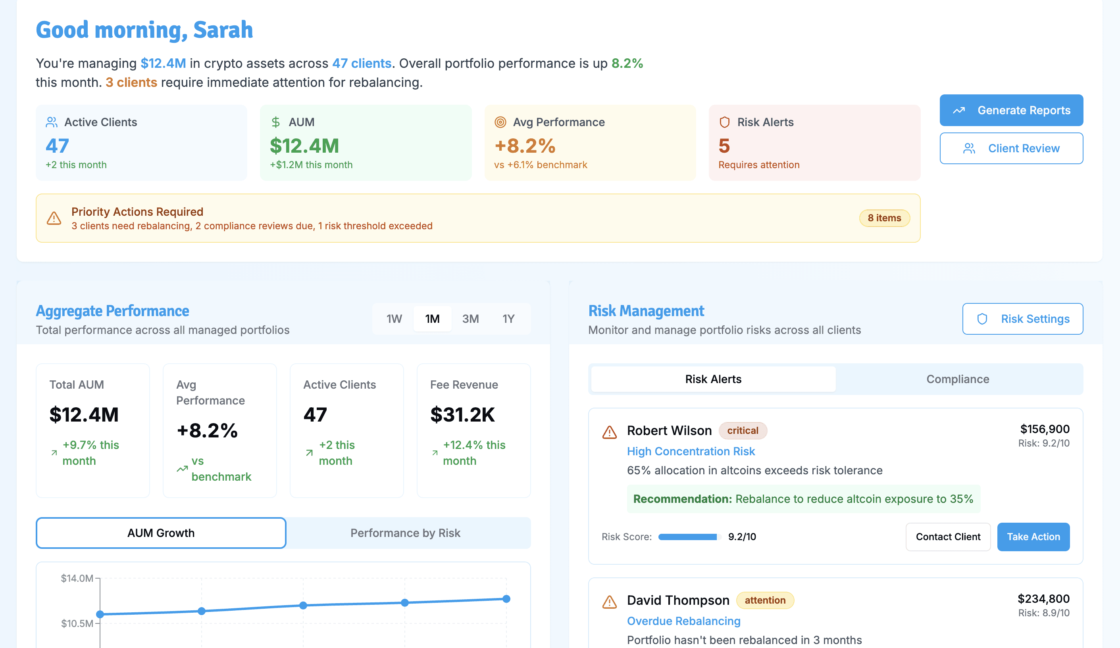
Task: Click the Risk Alerts 5 summary card
Action: (x=815, y=143)
